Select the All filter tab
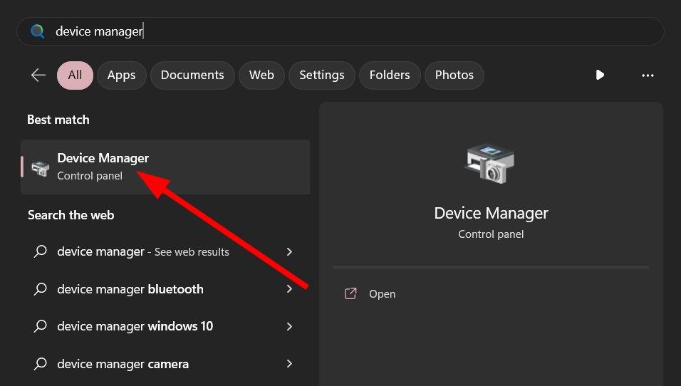The width and height of the screenshot is (681, 386). (75, 75)
